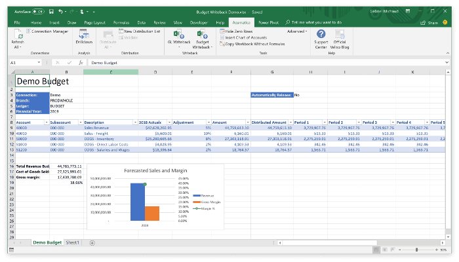The image size is (459, 262).
Task: Open the Support Center help icon
Action: pos(321,34)
